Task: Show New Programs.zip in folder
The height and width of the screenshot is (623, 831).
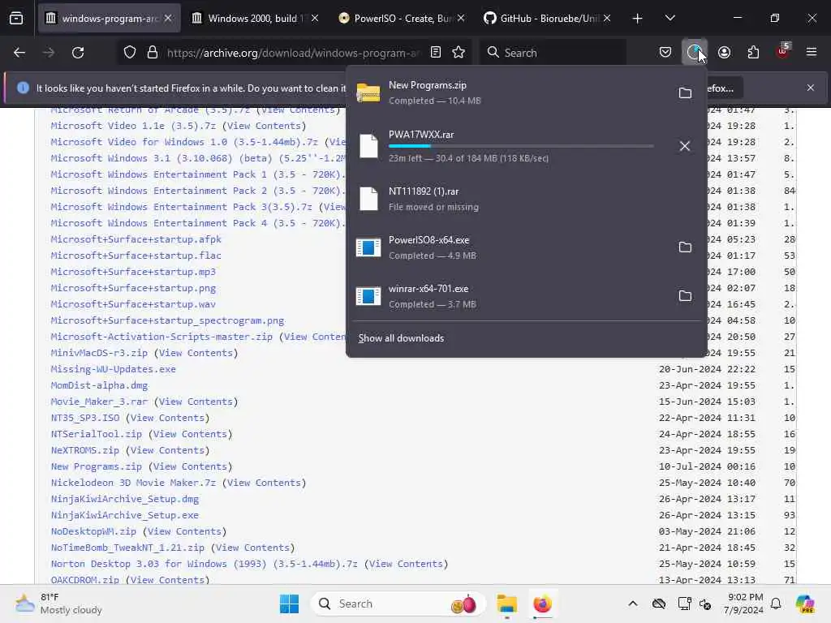Action: [685, 92]
